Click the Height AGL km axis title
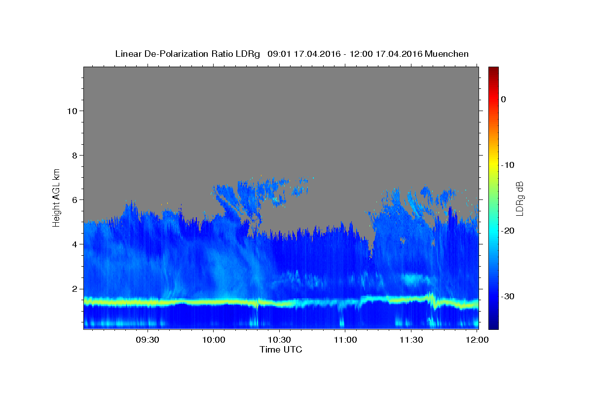Viewport: 592px width, 395px height. 56,197
